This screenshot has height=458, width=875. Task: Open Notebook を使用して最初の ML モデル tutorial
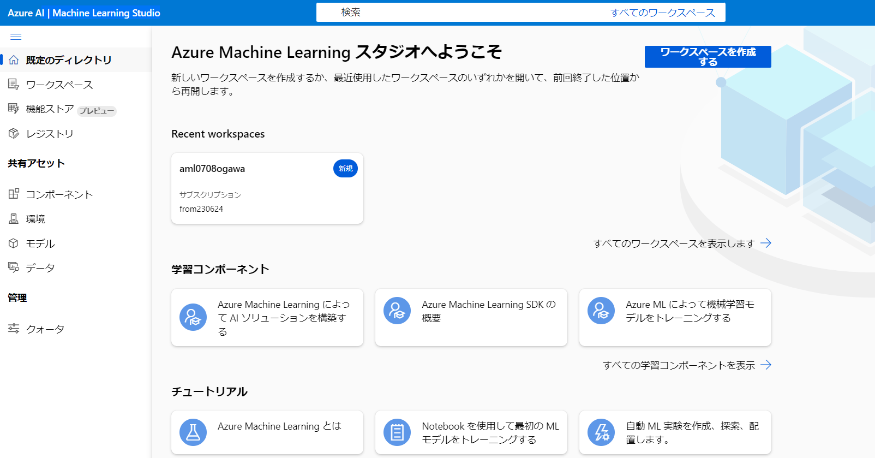click(471, 432)
